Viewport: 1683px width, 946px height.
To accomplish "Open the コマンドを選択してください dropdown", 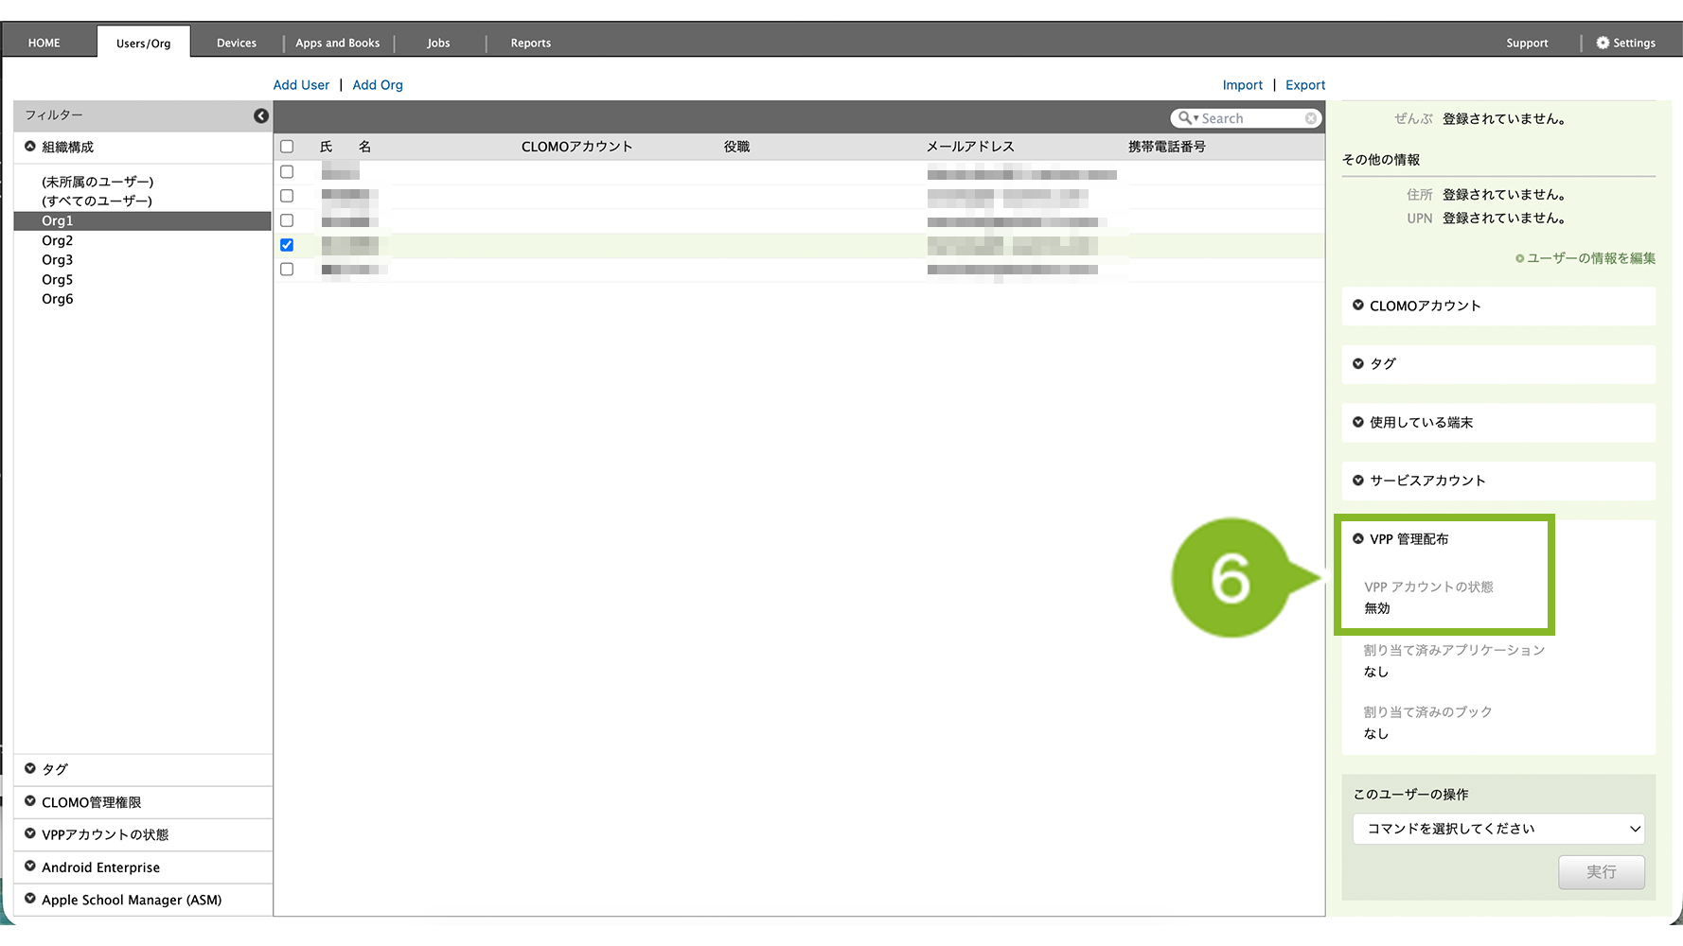I will click(x=1497, y=829).
